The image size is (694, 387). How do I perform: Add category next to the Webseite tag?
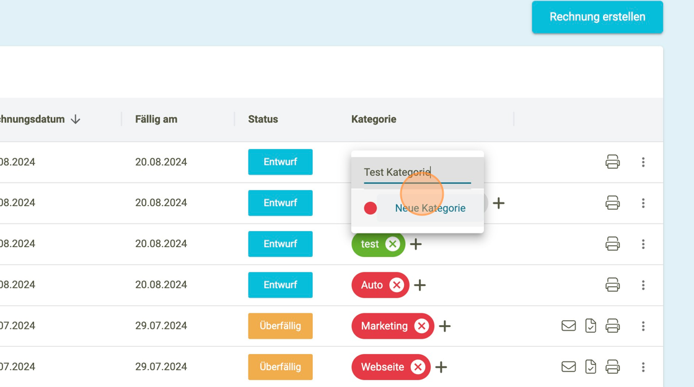(441, 367)
